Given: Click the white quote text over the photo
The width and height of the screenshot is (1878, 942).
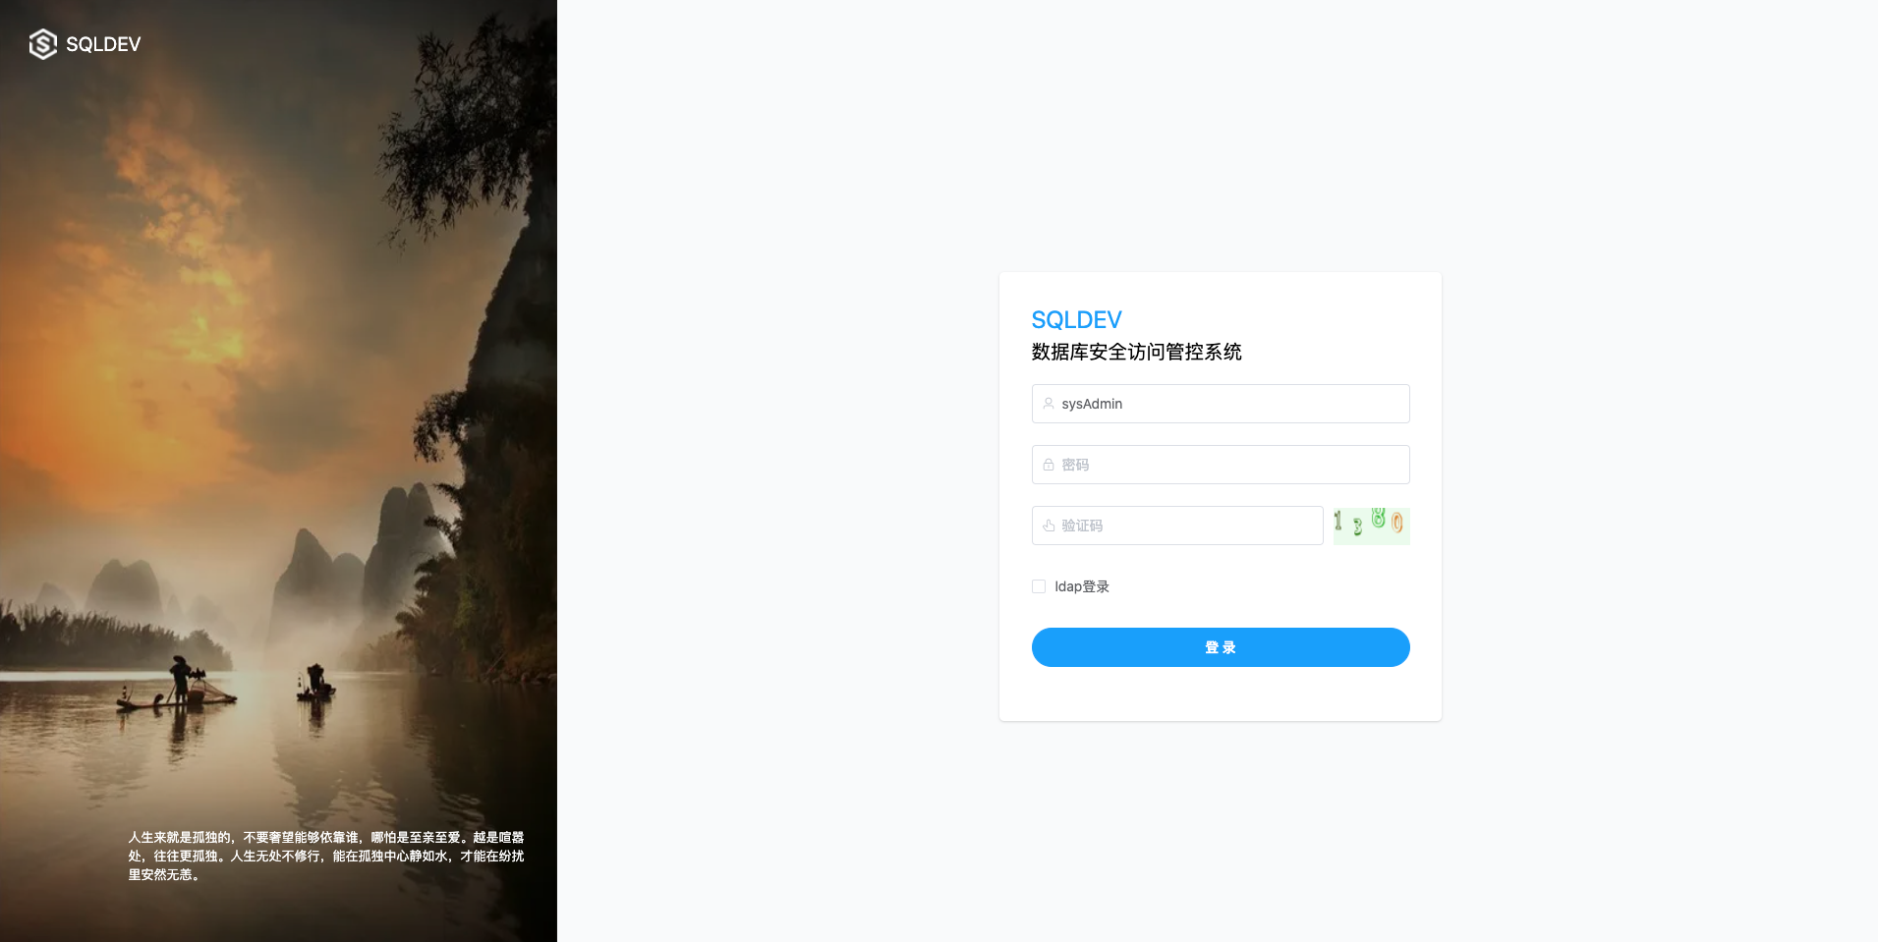Looking at the screenshot, I should coord(326,856).
